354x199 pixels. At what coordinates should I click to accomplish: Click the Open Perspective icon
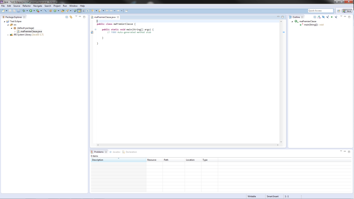click(x=339, y=11)
